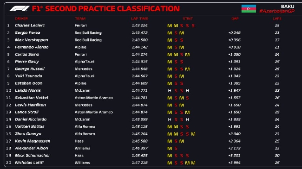Click the Azerbaijan flag icon
The height and width of the screenshot is (169, 302).
249,9
